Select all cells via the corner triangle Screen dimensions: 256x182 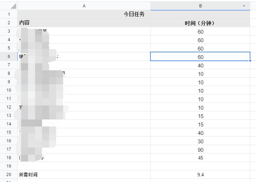point(13,6)
